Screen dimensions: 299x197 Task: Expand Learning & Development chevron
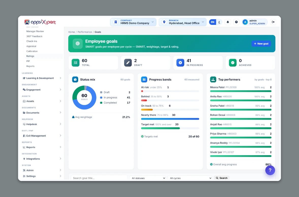[x=60, y=78]
